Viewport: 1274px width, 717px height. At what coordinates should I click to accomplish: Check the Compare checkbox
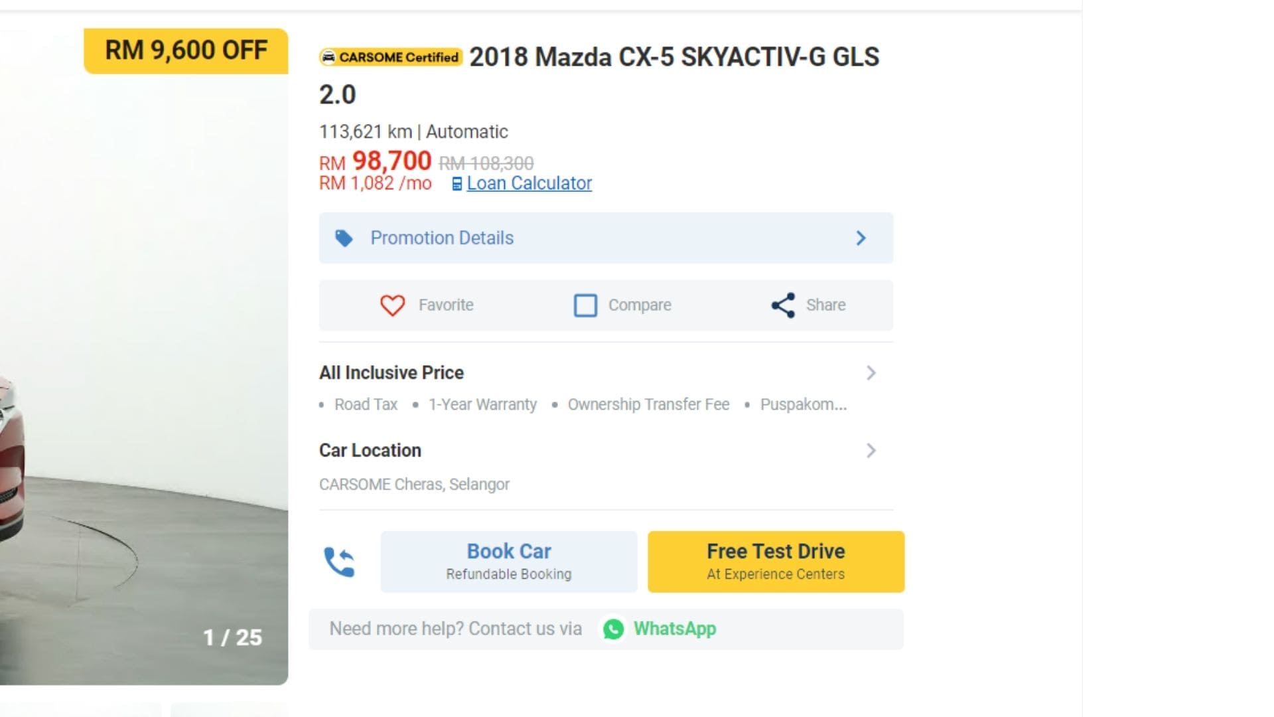click(x=585, y=305)
